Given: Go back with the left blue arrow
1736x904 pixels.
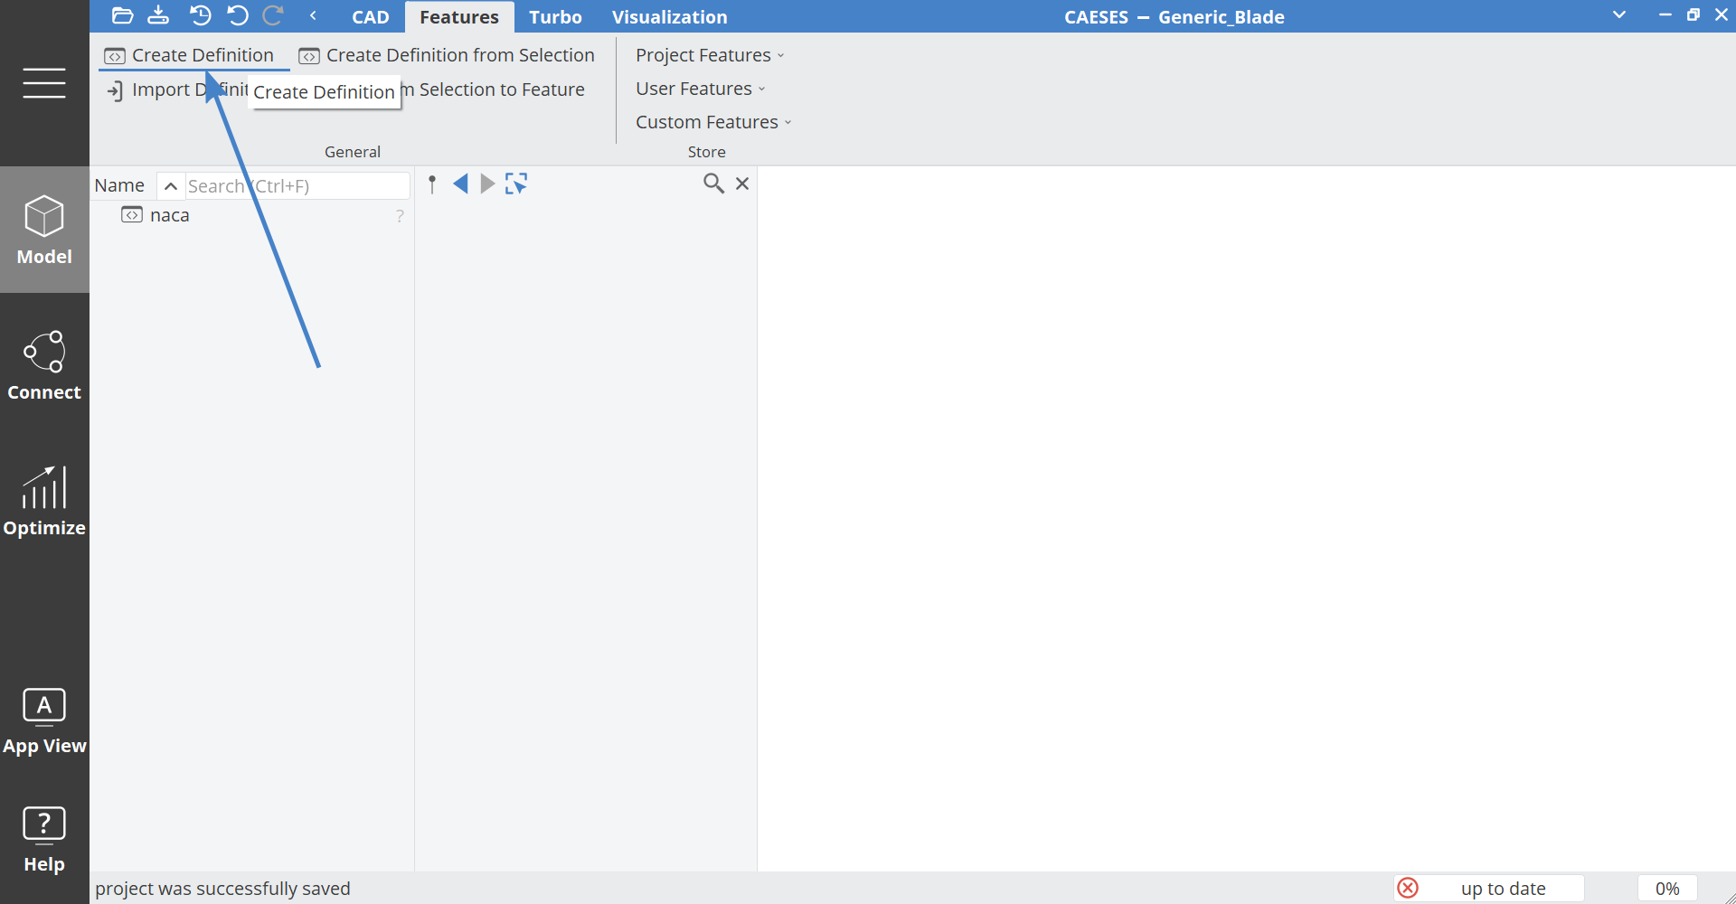Looking at the screenshot, I should [x=460, y=184].
